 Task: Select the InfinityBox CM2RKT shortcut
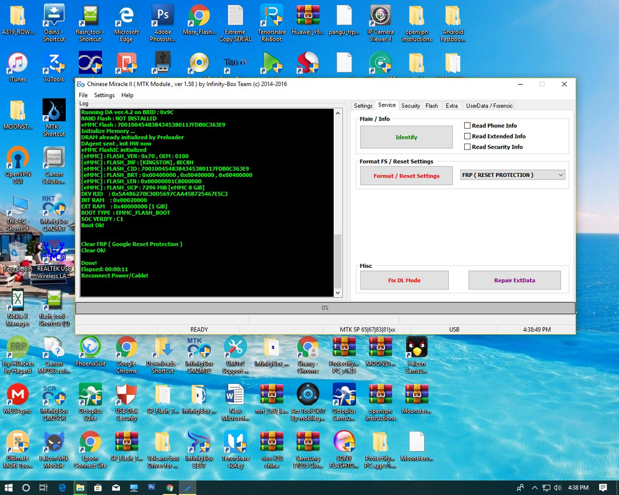point(54,212)
